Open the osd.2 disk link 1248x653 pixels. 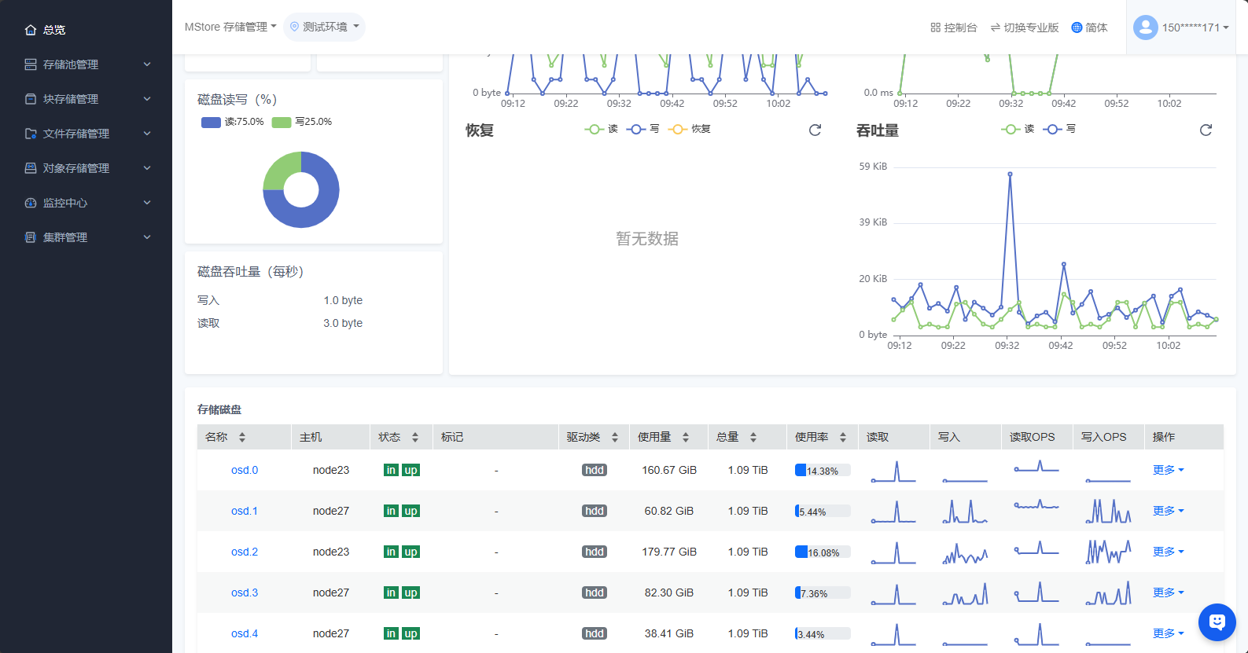[x=245, y=552]
